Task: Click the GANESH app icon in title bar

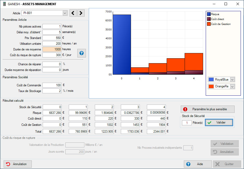Action: tap(4, 4)
